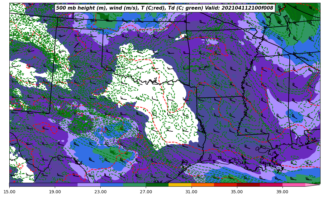323x197 pixels.
Task: Click the 15.00 colorbar tick label
Action: (9, 192)
